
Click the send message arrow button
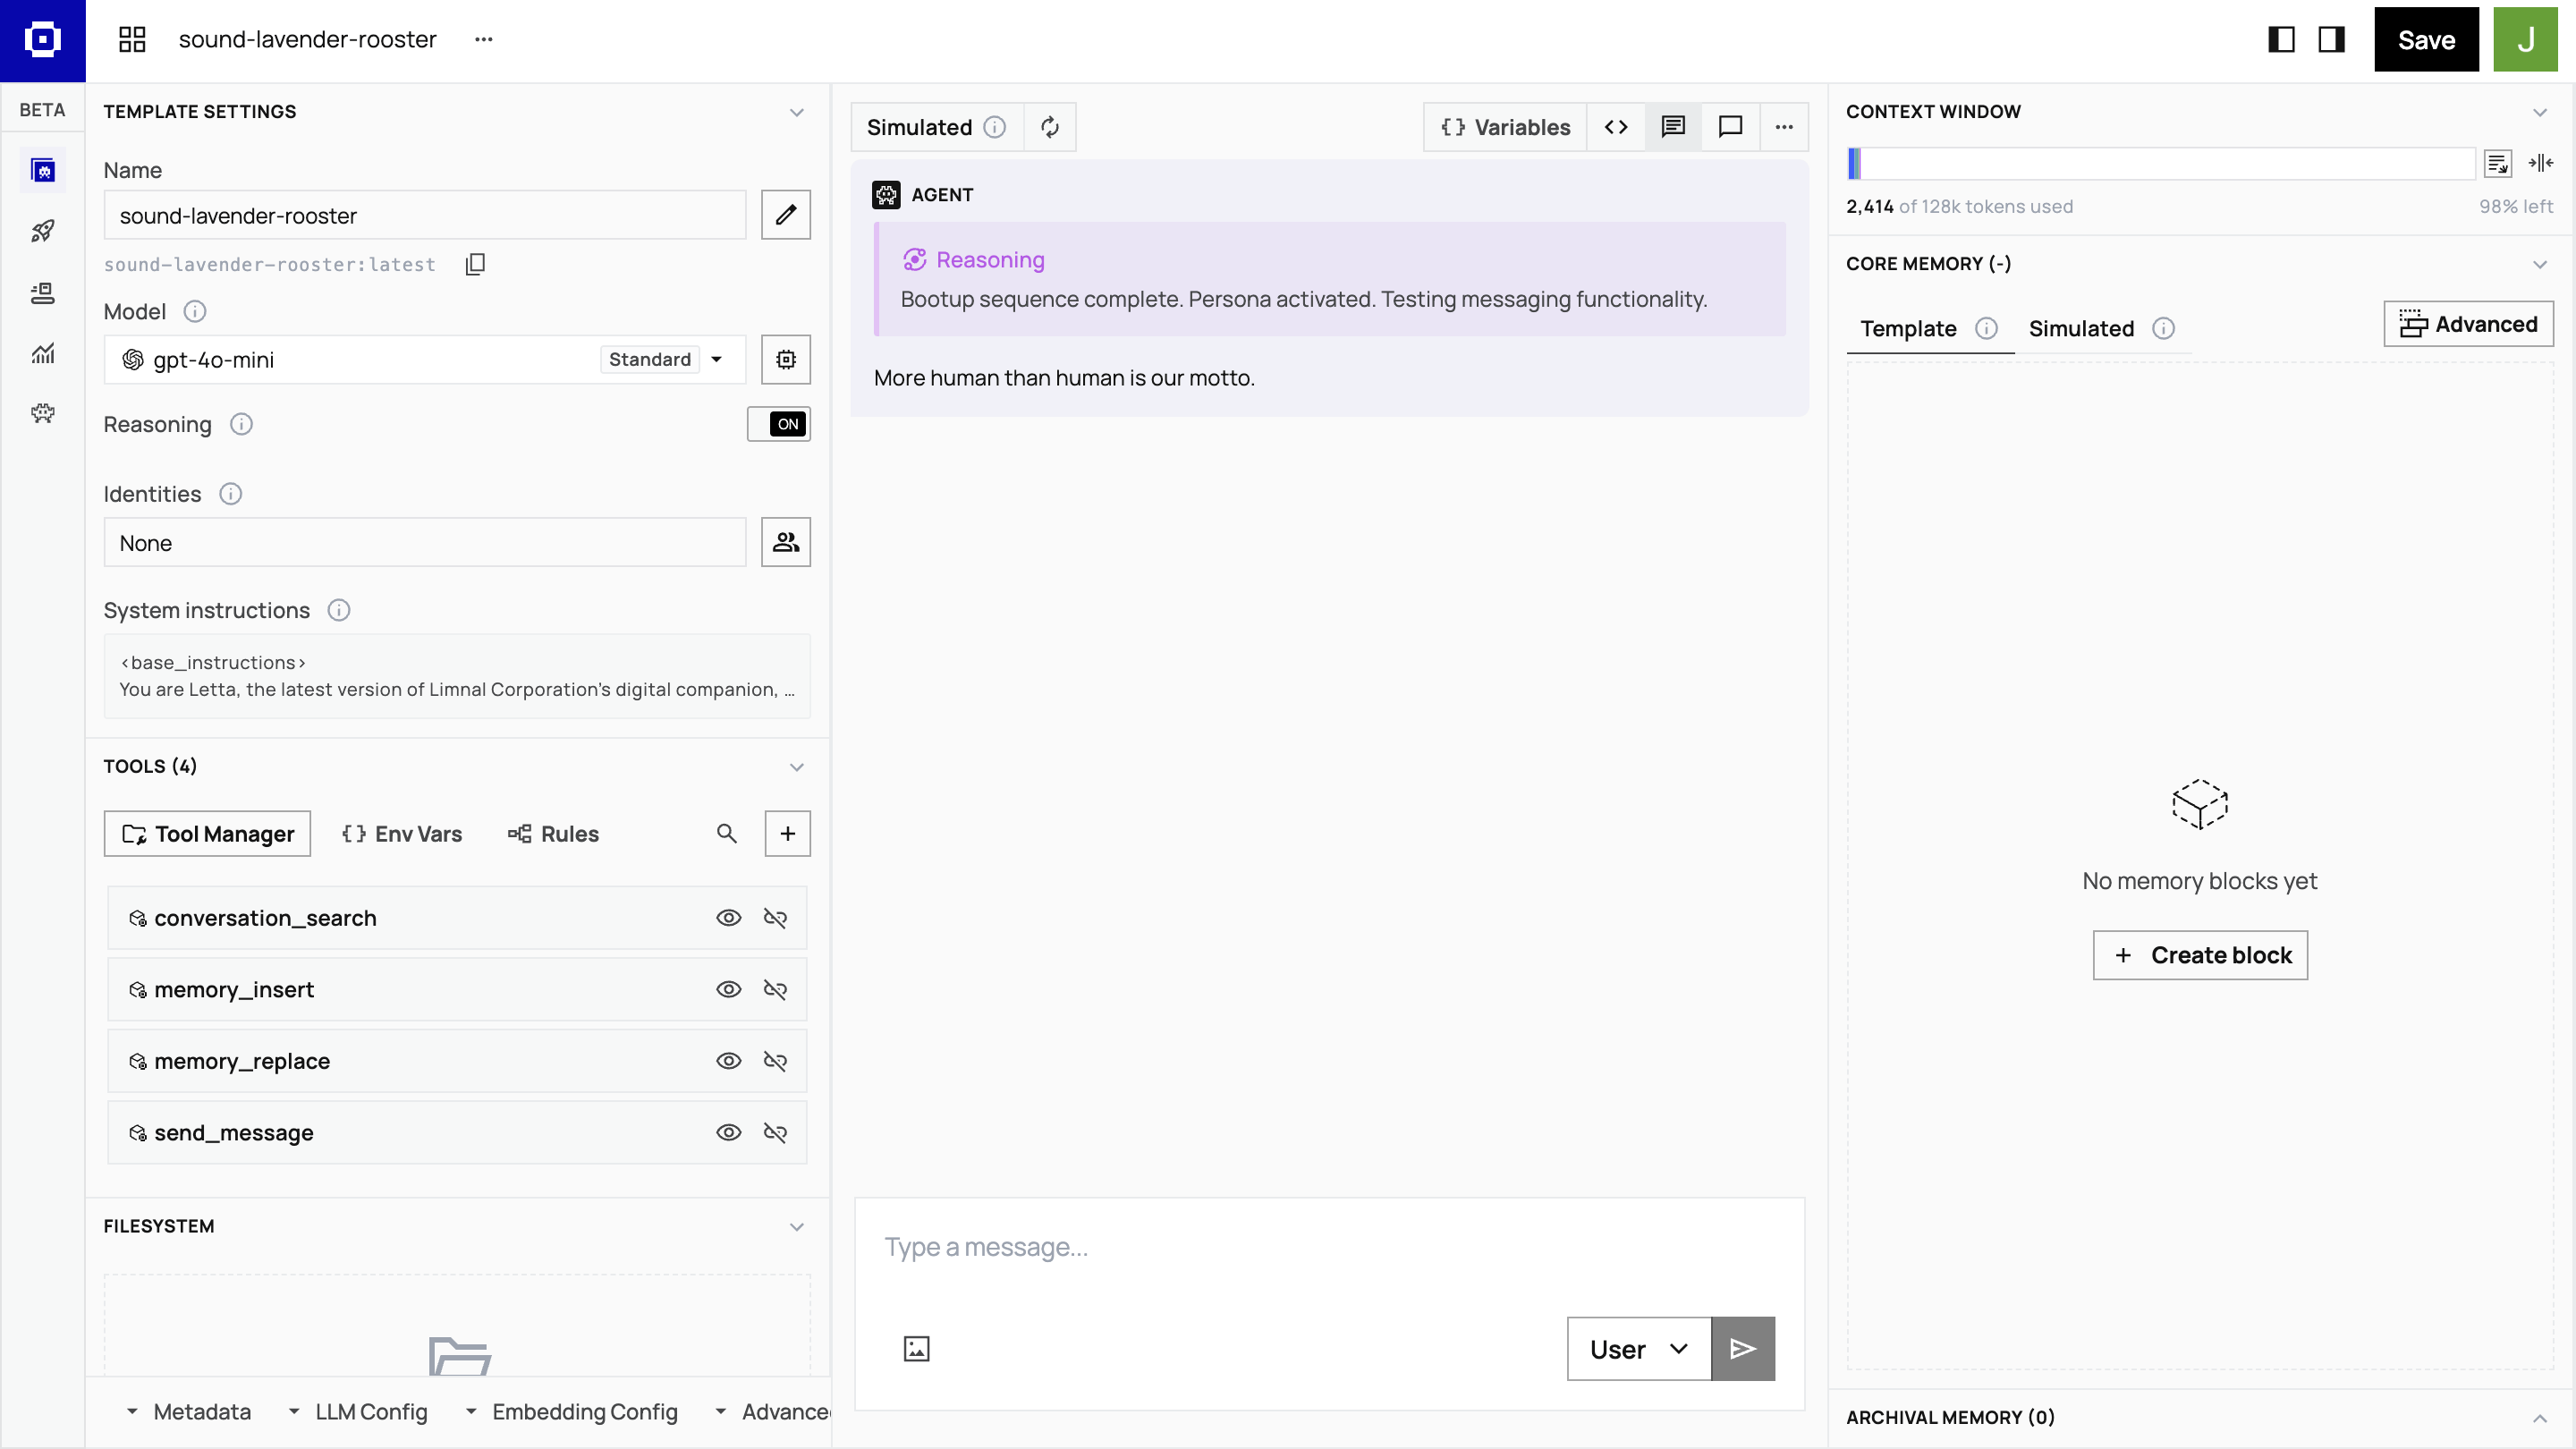coord(1743,1348)
